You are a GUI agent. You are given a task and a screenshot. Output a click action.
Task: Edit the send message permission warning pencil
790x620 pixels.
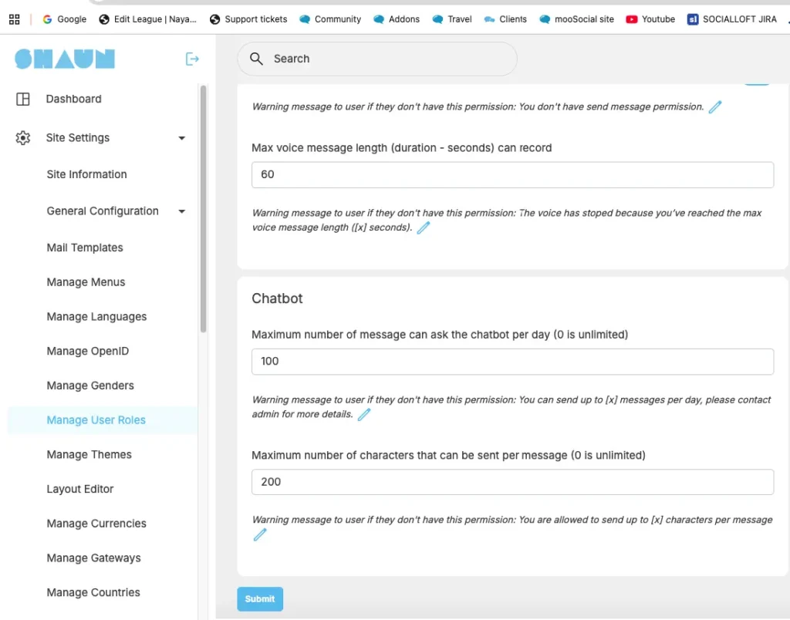pos(715,107)
